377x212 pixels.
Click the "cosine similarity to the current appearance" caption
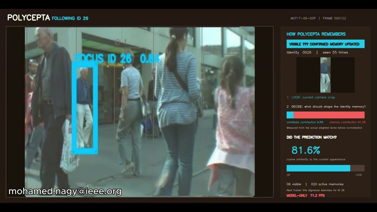(316, 159)
